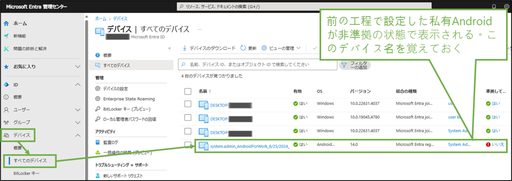Screen dimensions: 512x181
Task: Select すべてのデバイス in the blade menu
Action: (116, 65)
